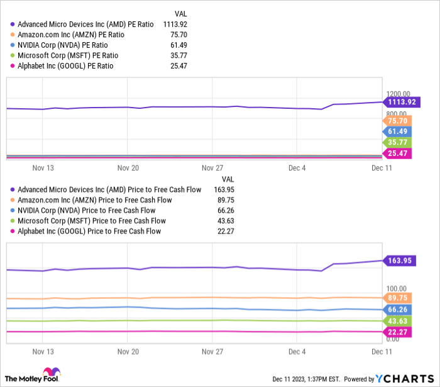Click the pink 22.27 chart end flag
The width and height of the screenshot is (440, 387).
pyautogui.click(x=397, y=332)
